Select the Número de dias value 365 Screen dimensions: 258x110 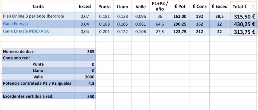tap(85, 51)
